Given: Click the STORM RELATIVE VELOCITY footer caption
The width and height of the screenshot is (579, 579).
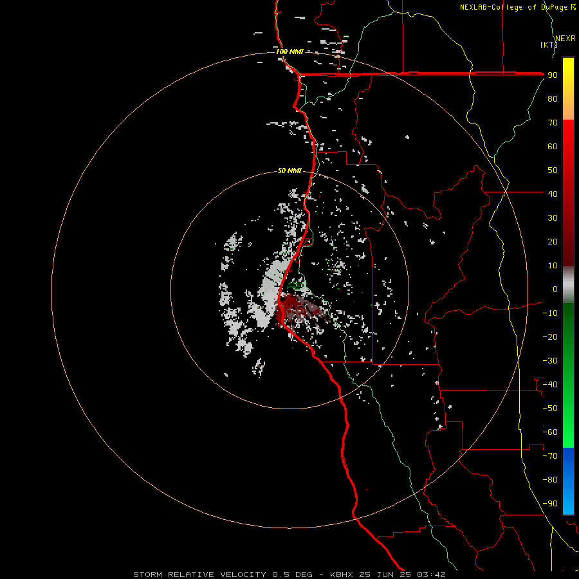Looking at the screenshot, I should point(289,574).
